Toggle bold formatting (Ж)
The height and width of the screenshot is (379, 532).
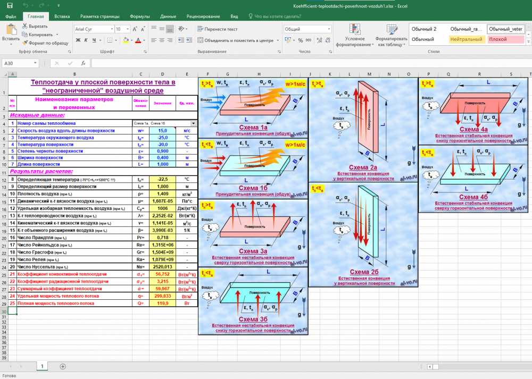(78, 40)
